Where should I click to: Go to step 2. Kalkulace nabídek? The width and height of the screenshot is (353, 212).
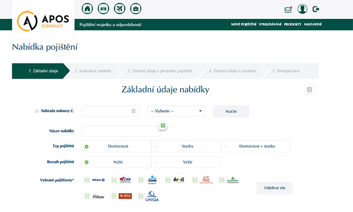pyautogui.click(x=93, y=71)
